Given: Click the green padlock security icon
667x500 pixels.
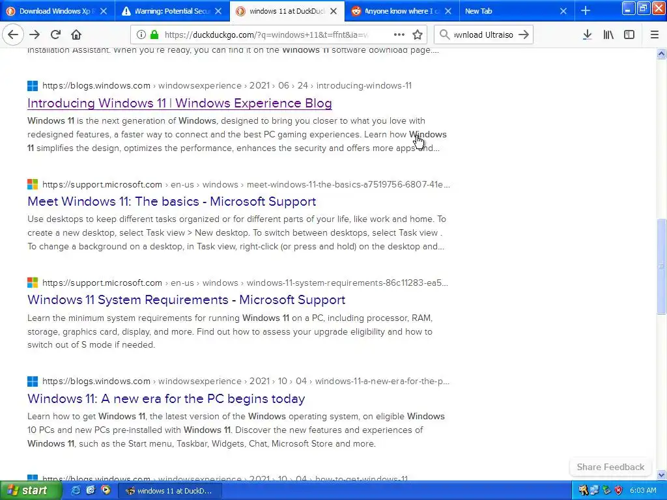Looking at the screenshot, I should point(154,35).
